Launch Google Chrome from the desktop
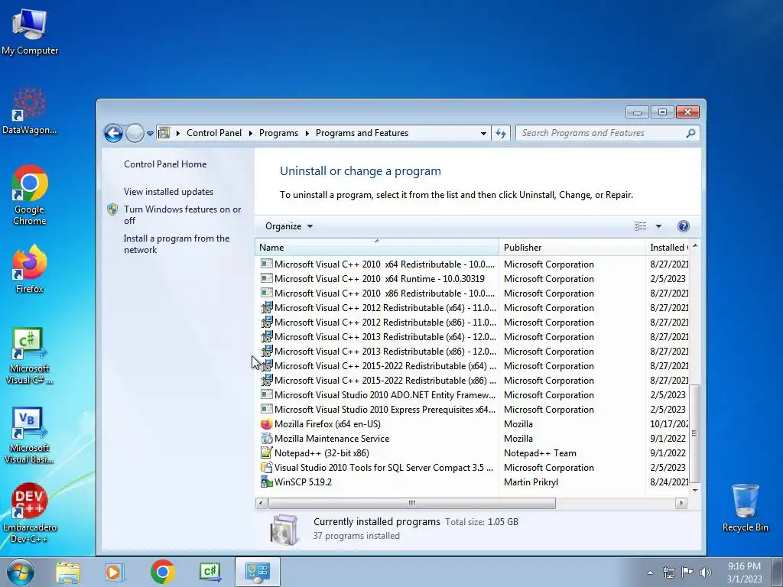This screenshot has width=783, height=587. point(30,195)
